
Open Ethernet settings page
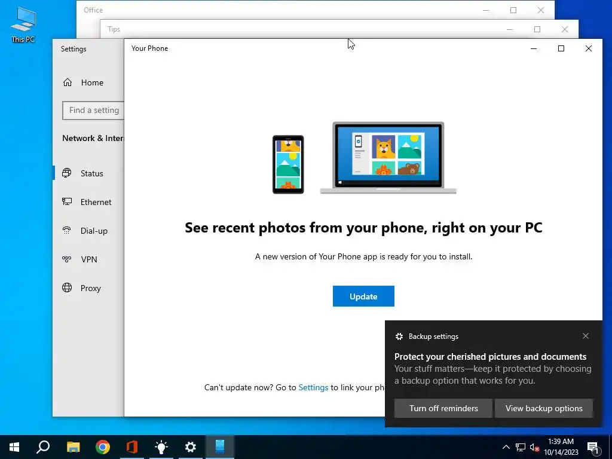click(x=88, y=202)
